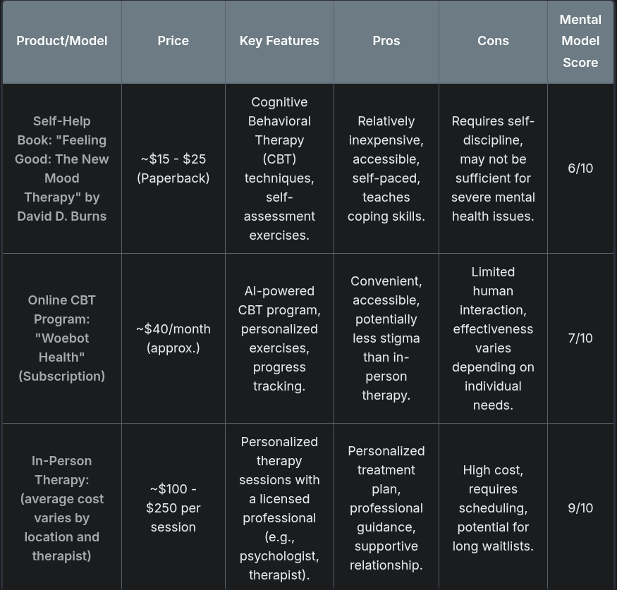This screenshot has width=617, height=590.
Task: Click the ~$40/month price cell
Action: pyautogui.click(x=173, y=338)
